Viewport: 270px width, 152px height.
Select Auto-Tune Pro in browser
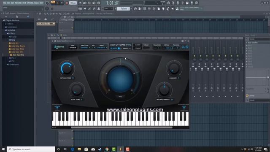(x=18, y=55)
